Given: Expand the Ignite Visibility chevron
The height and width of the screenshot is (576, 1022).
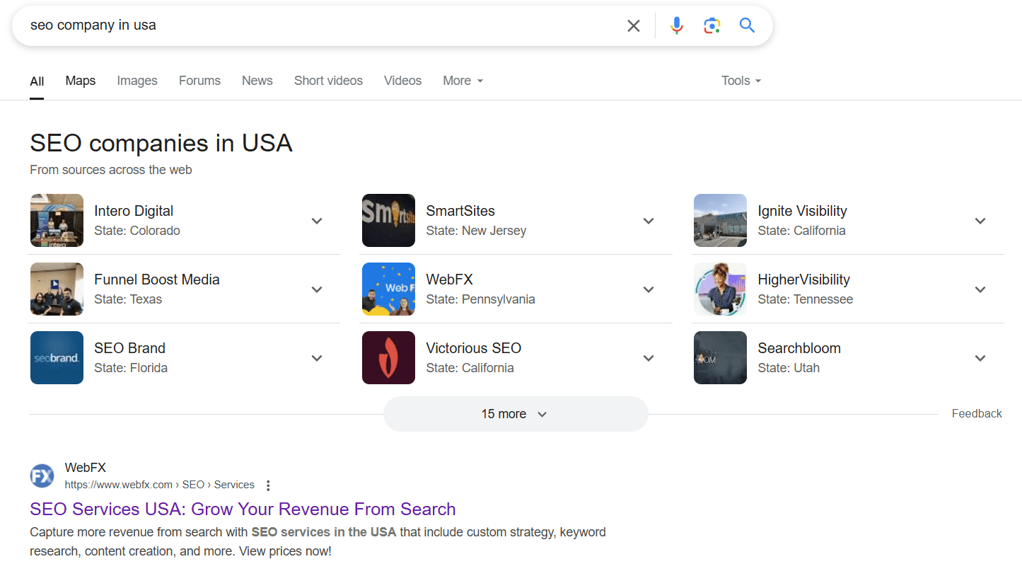Looking at the screenshot, I should point(980,221).
